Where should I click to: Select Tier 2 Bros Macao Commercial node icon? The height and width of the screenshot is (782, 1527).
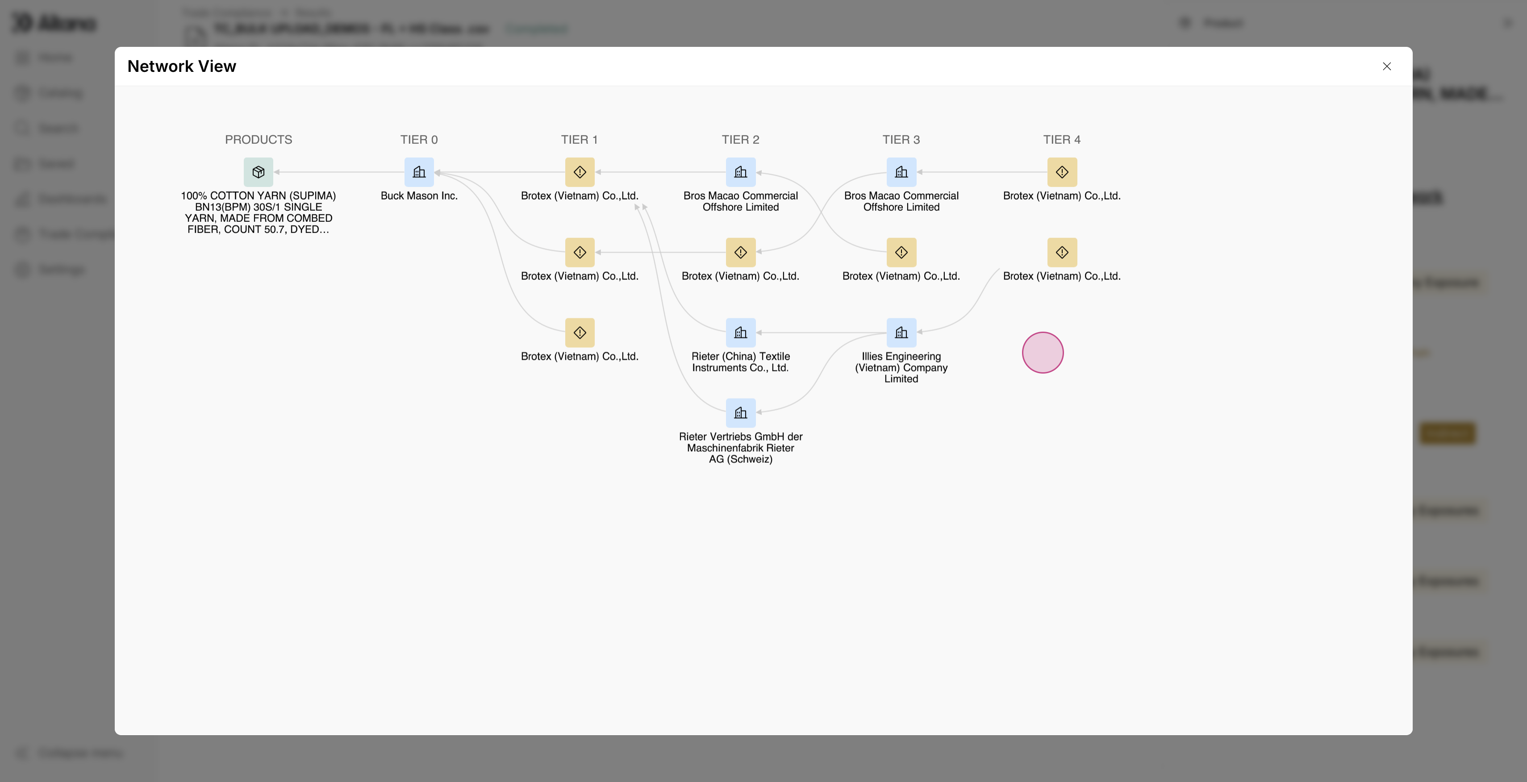[740, 172]
